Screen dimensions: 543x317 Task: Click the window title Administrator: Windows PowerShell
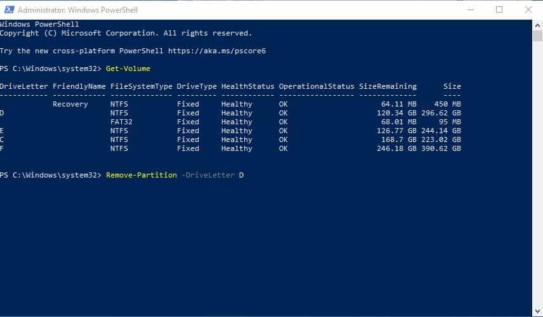(x=77, y=10)
